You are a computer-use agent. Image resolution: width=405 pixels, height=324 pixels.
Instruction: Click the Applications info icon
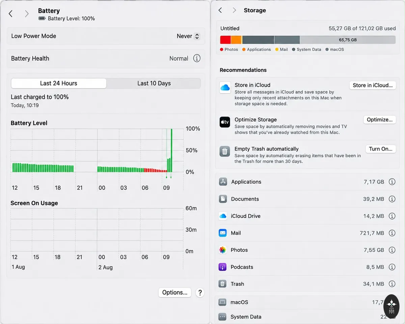coord(392,182)
